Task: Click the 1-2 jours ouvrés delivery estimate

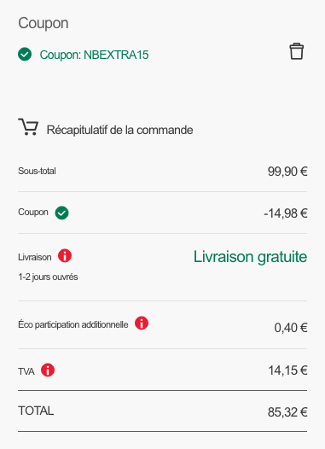Action: coord(48,277)
